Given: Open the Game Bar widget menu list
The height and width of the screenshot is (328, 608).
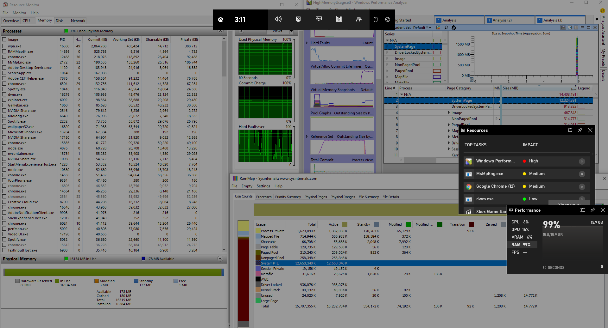Looking at the screenshot, I should click(x=259, y=20).
